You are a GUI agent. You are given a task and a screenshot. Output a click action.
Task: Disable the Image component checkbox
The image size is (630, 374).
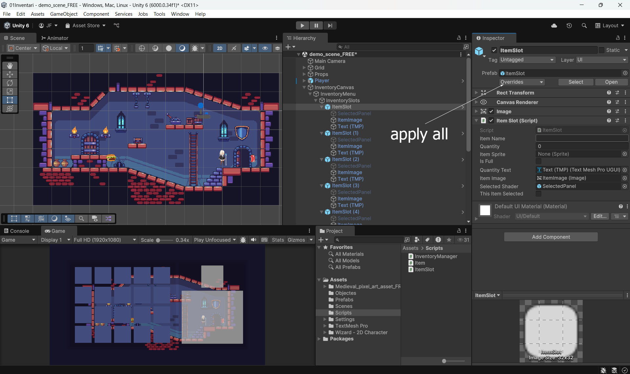pos(491,112)
